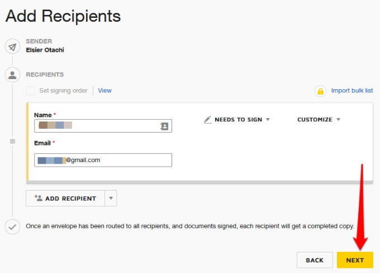Open address book icon in Name field
380x273 pixels.
[164, 126]
